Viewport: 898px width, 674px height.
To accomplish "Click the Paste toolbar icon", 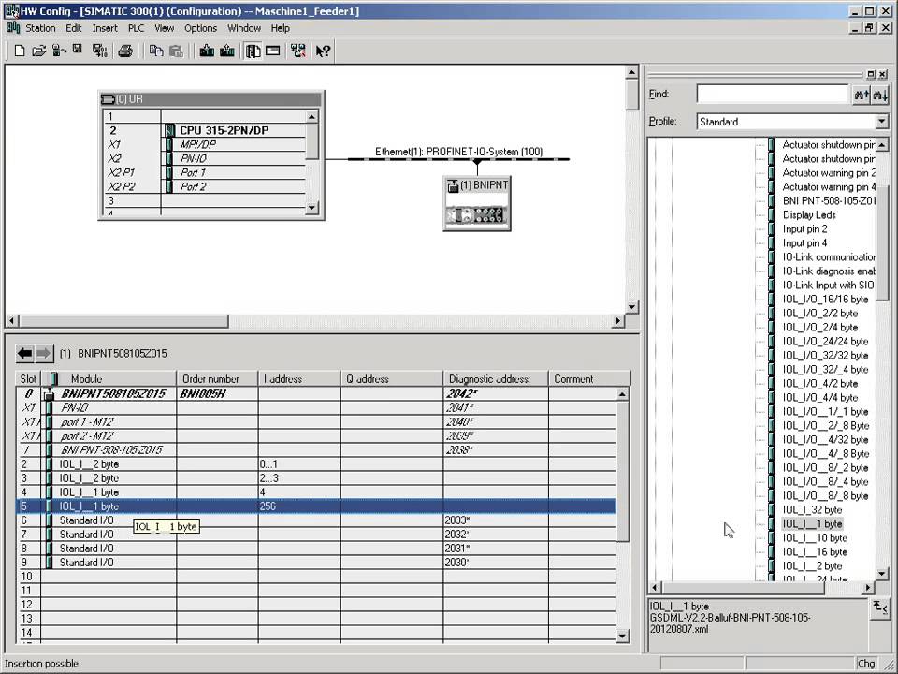I will (176, 51).
